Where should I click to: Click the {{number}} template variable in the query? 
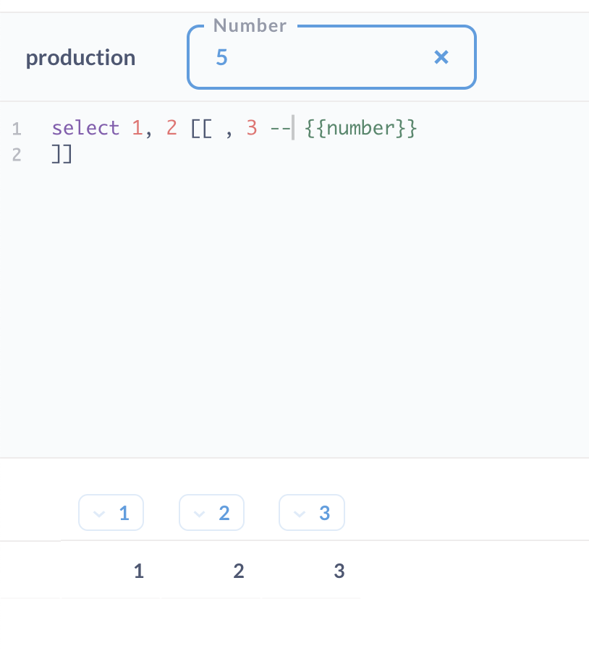[360, 127]
